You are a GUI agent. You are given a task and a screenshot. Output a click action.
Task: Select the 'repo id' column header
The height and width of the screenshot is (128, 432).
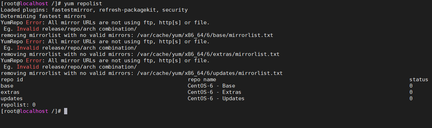click(x=12, y=79)
